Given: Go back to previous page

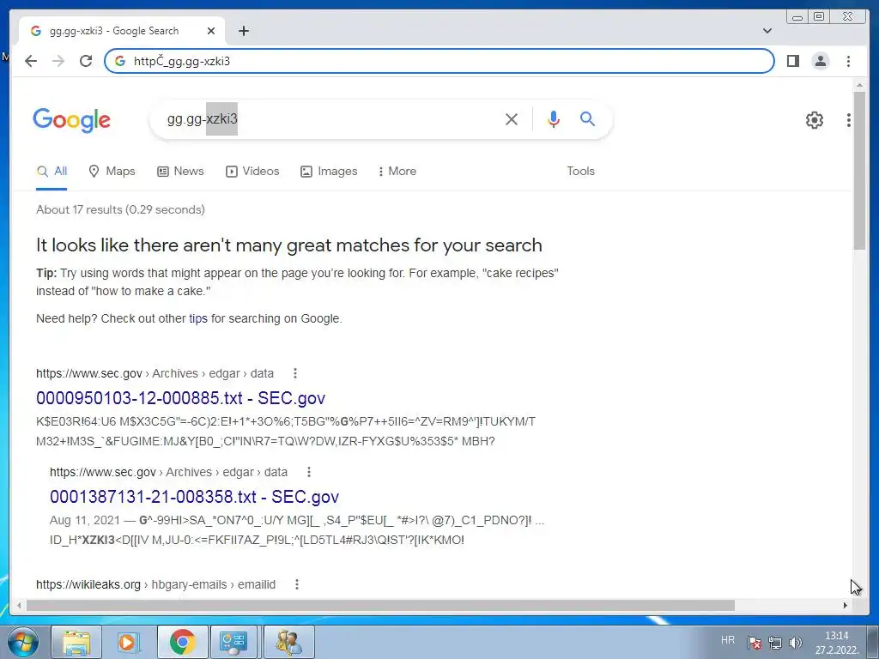Looking at the screenshot, I should (x=31, y=61).
